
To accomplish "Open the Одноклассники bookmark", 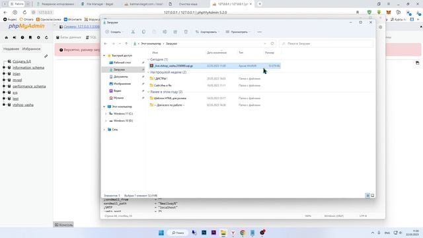I will click(48, 19).
